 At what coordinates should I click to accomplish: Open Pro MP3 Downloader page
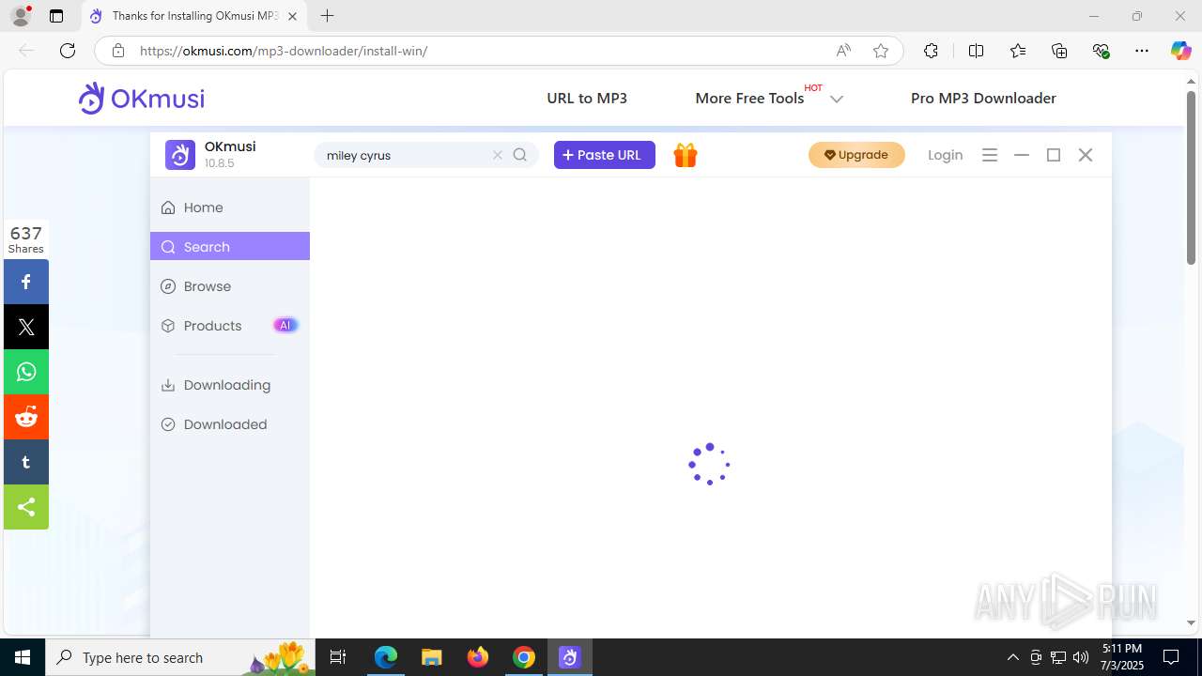coord(983,98)
